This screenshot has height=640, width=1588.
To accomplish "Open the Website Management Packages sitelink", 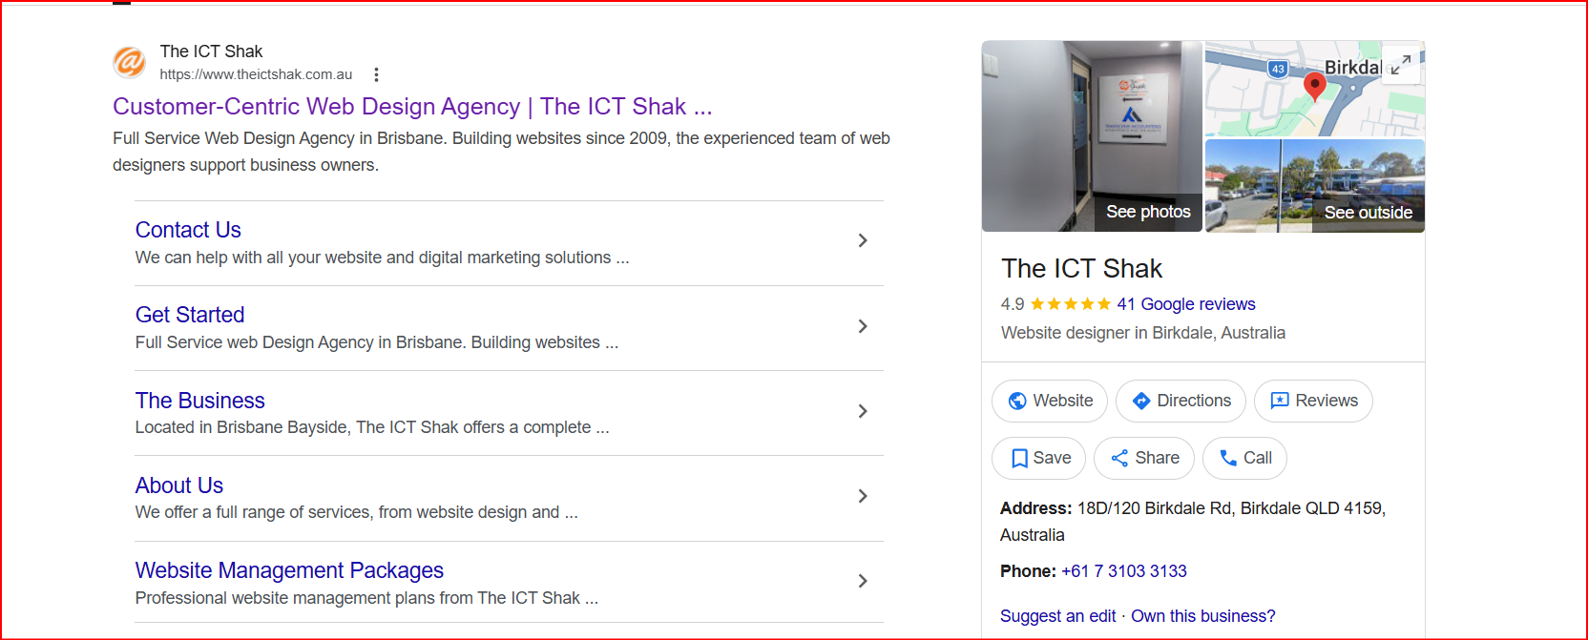I will point(289,570).
